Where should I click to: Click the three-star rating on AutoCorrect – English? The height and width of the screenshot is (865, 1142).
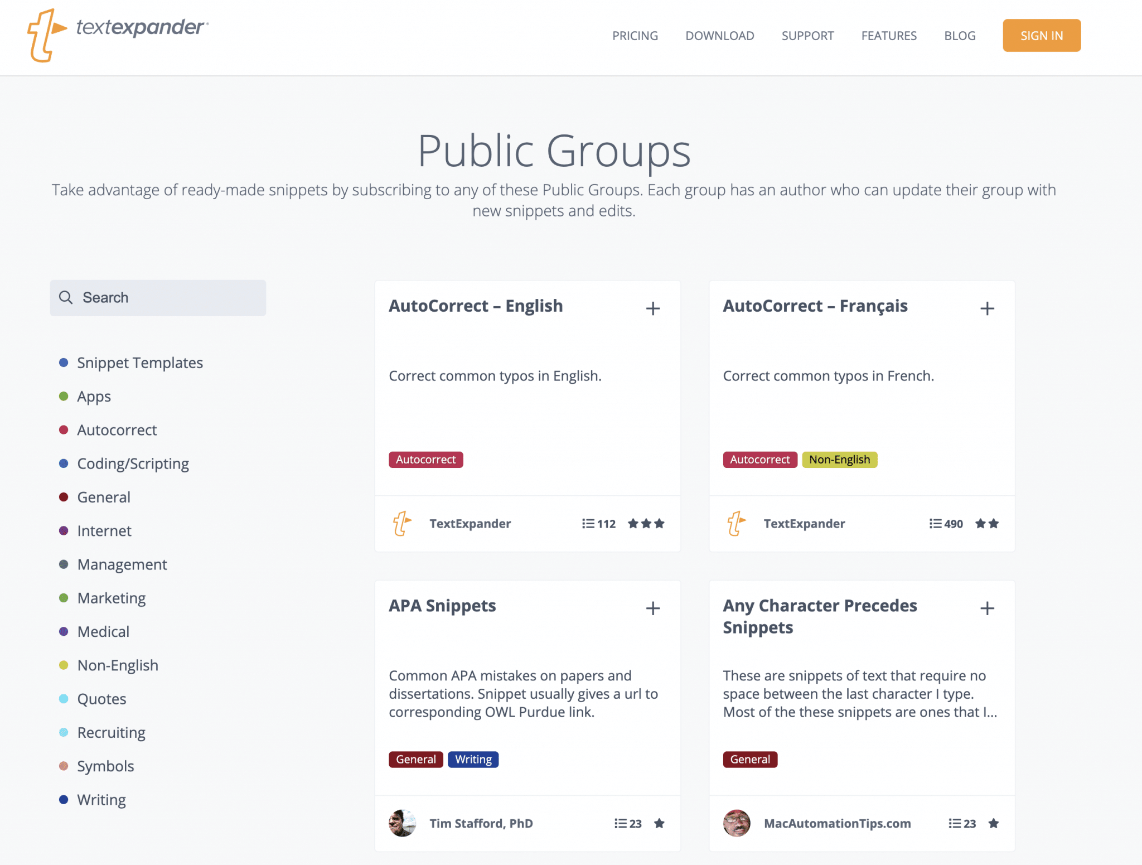[646, 523]
